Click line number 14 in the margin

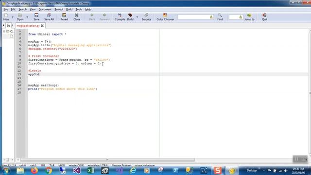click(19, 78)
